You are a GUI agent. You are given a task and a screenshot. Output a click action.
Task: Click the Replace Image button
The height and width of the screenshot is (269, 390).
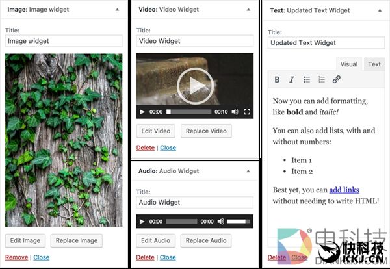click(x=77, y=240)
